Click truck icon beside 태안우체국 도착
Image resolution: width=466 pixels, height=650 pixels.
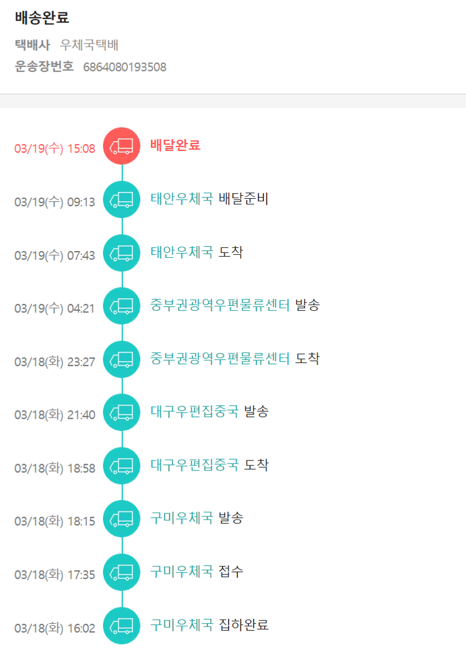(122, 253)
